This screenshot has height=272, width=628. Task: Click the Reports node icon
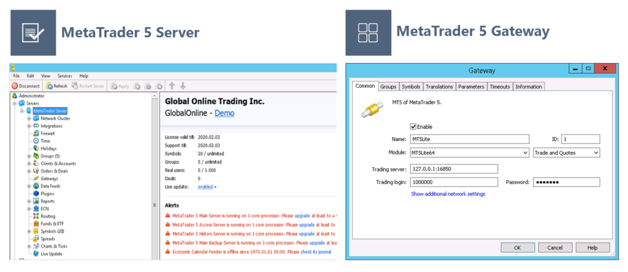click(x=36, y=201)
